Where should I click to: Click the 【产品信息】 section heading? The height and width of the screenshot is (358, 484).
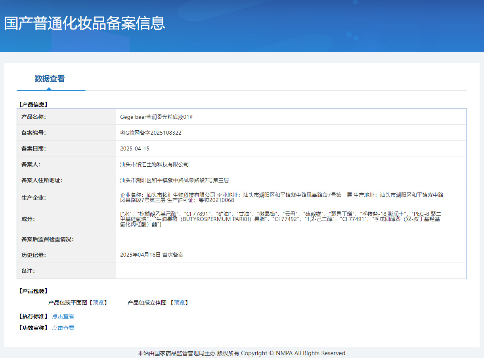pyautogui.click(x=33, y=105)
